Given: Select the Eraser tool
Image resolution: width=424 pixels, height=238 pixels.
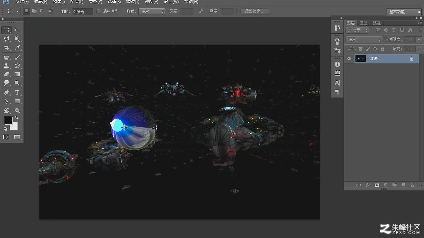Looking at the screenshot, I should coord(6,74).
